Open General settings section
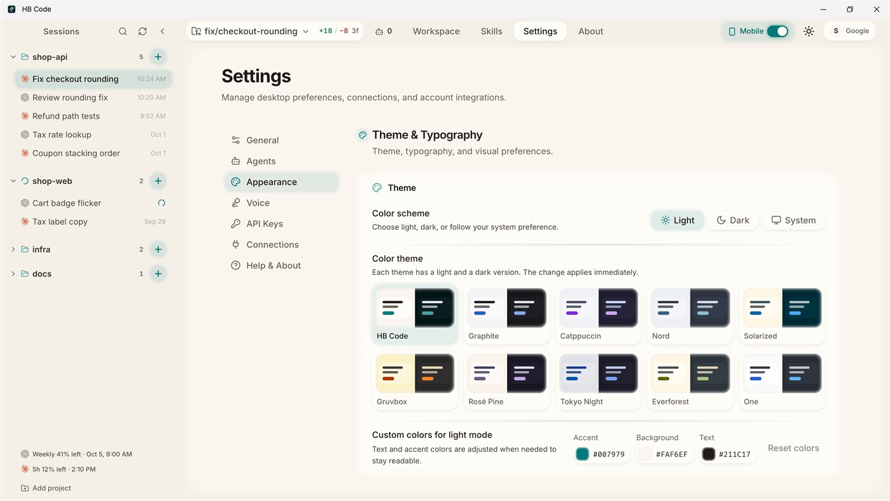890x501 pixels. pyautogui.click(x=282, y=140)
